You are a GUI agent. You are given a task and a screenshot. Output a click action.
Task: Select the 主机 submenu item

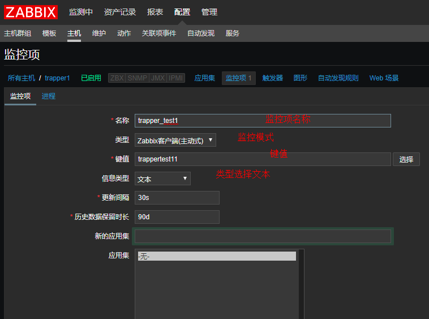point(74,33)
